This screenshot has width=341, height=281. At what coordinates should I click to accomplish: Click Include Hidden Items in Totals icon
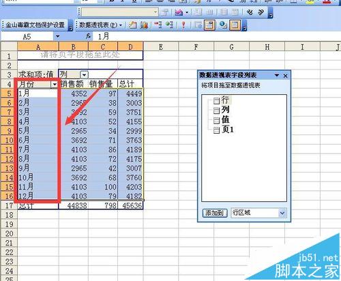[x=198, y=25]
